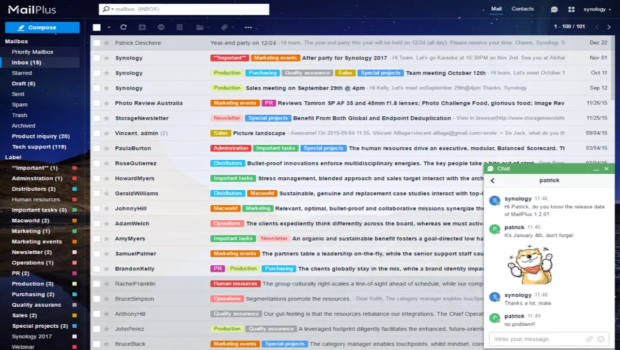The image size is (620, 350).
Task: Click the color square next to Production label
Action: point(75,284)
